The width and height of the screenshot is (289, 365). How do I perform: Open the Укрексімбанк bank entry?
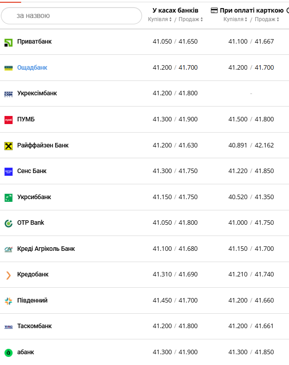tap(37, 93)
